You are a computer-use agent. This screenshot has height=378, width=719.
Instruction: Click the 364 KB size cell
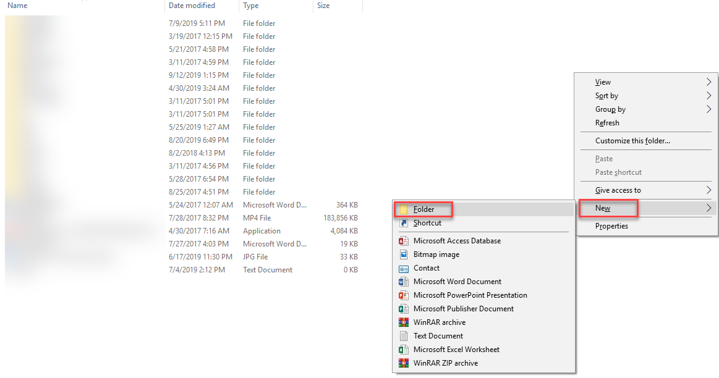click(347, 205)
